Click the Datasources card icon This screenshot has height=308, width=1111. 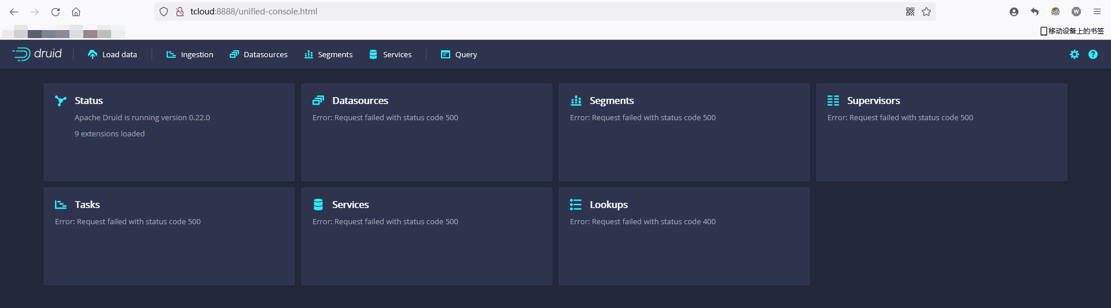pyautogui.click(x=318, y=101)
